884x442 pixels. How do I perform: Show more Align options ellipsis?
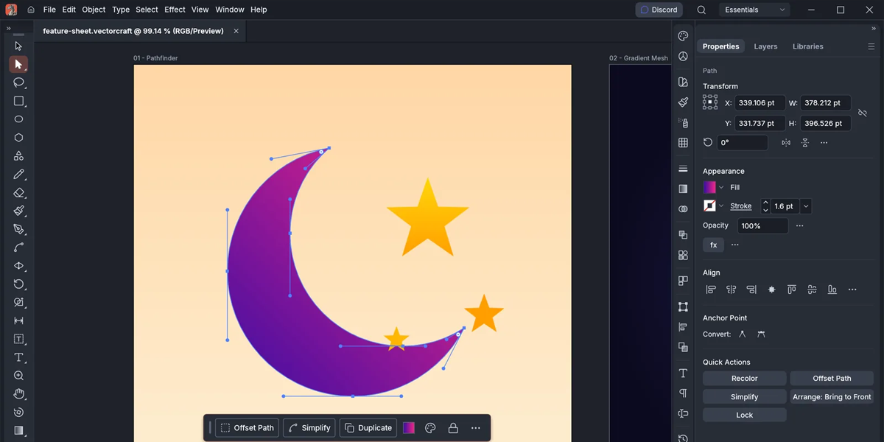(x=852, y=290)
